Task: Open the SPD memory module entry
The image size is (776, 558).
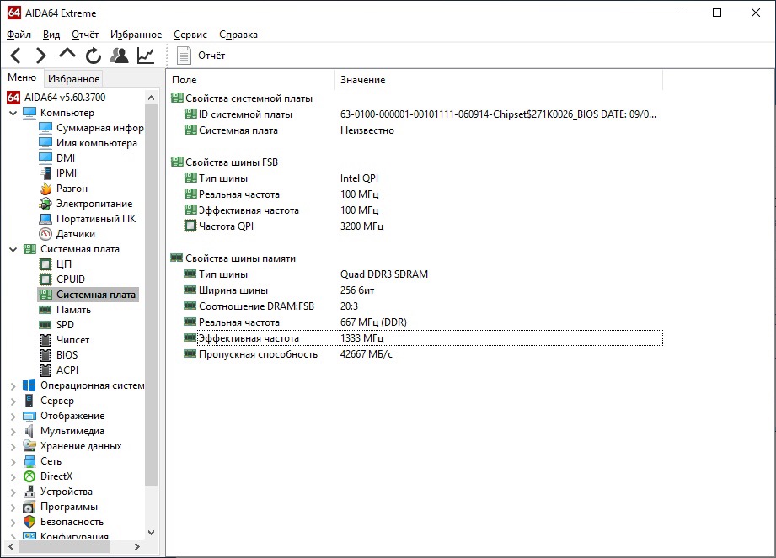Action: pos(65,325)
